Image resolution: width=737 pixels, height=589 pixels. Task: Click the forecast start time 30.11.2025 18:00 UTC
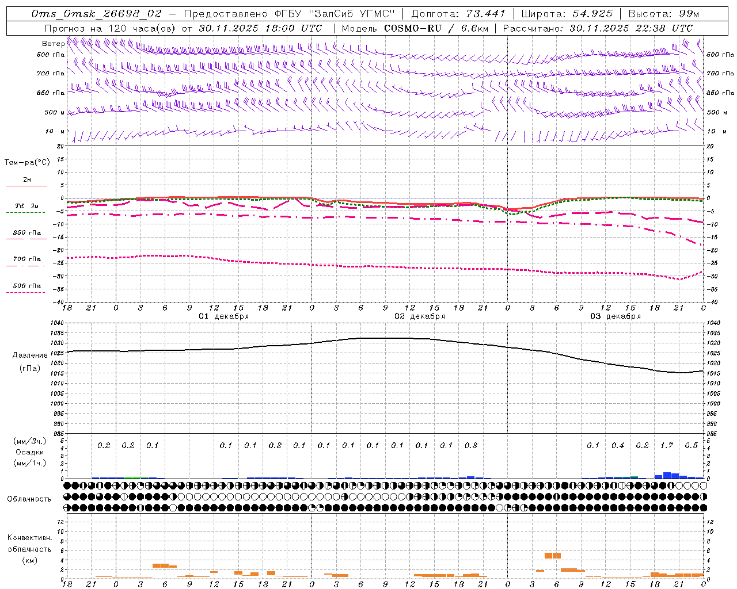point(260,28)
